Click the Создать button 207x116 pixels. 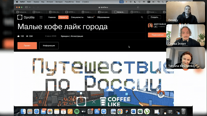tap(154, 17)
